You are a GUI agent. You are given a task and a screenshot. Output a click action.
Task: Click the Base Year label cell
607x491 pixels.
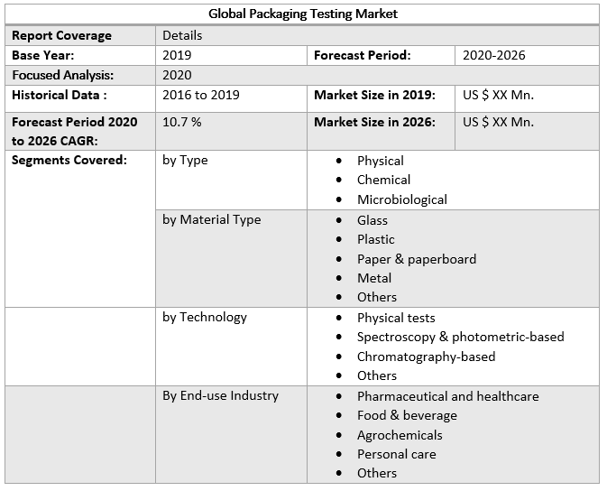(42, 55)
